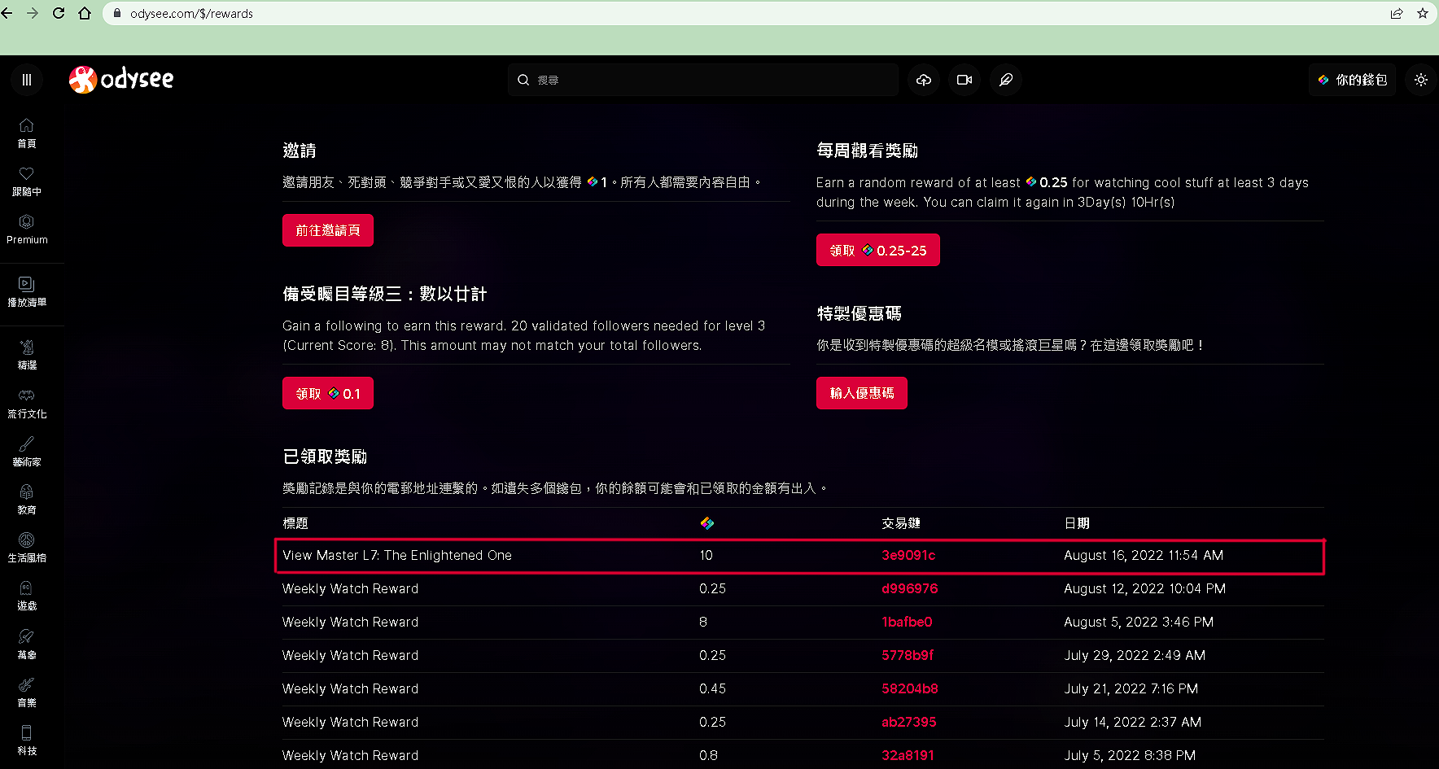Toggle the sidebar menu hamburger icon
This screenshot has height=769, width=1439.
click(27, 80)
